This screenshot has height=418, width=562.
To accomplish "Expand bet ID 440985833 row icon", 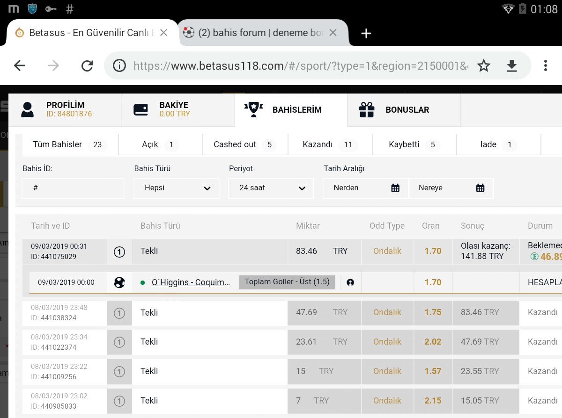I will tap(119, 401).
